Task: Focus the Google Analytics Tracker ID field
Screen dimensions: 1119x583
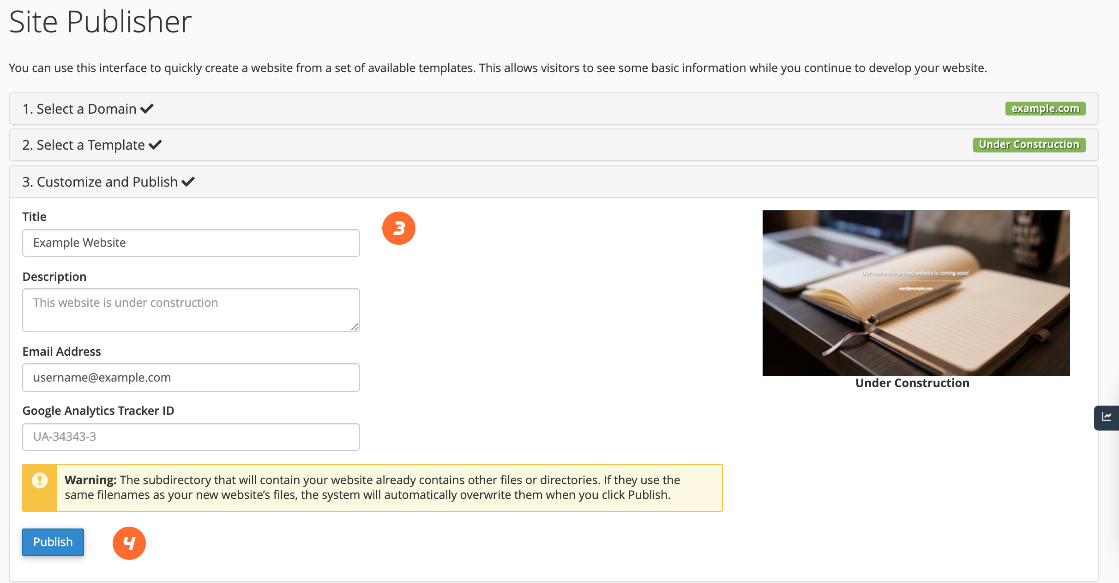Action: (191, 437)
